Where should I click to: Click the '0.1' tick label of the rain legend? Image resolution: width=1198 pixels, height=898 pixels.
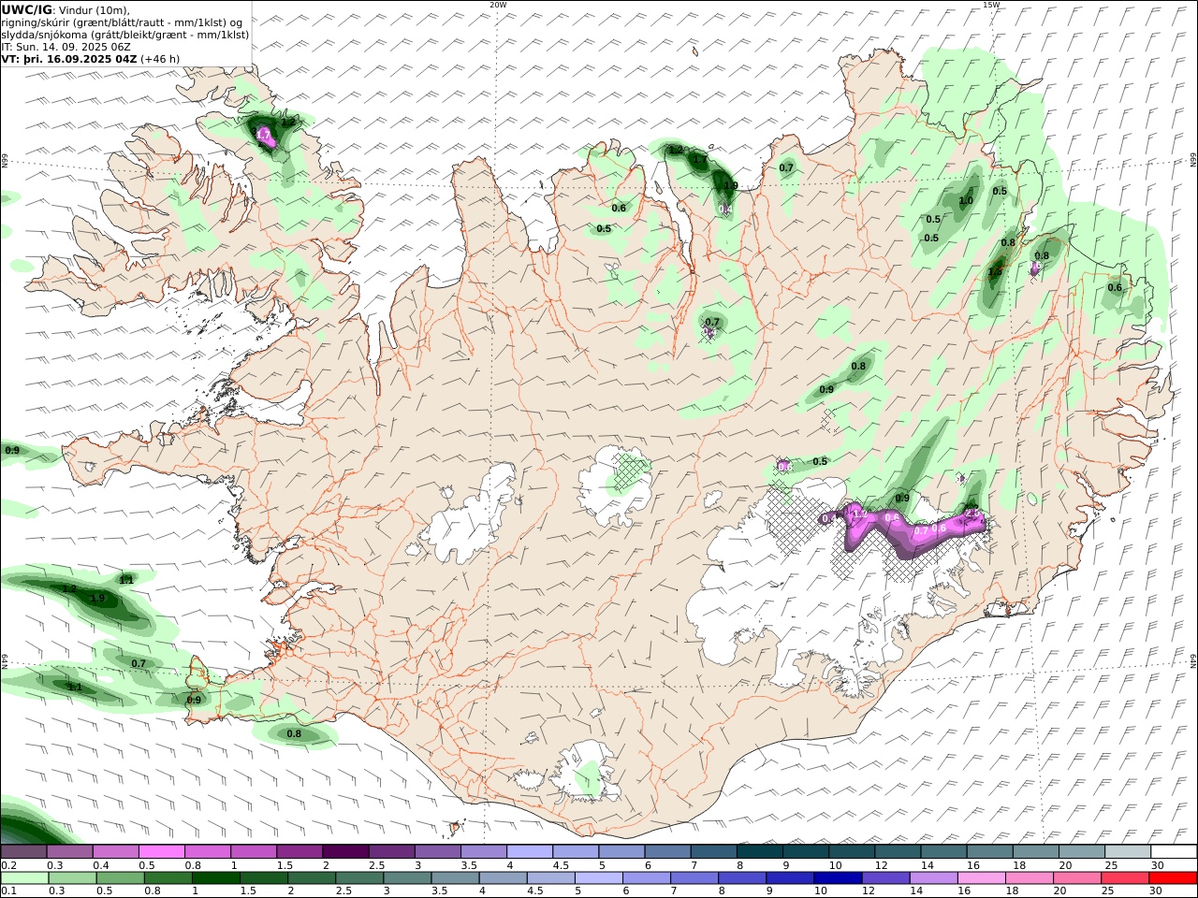point(8,891)
